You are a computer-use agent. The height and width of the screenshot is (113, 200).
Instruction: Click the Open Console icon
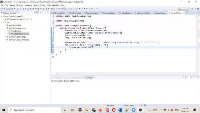[x=191, y=77]
